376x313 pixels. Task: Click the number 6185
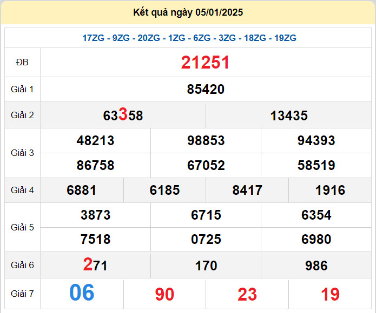pos(164,190)
